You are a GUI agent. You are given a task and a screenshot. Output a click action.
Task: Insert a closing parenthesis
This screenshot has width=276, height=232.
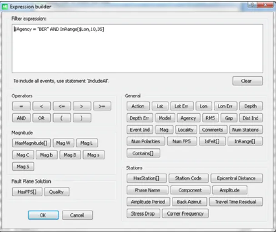tap(82, 118)
